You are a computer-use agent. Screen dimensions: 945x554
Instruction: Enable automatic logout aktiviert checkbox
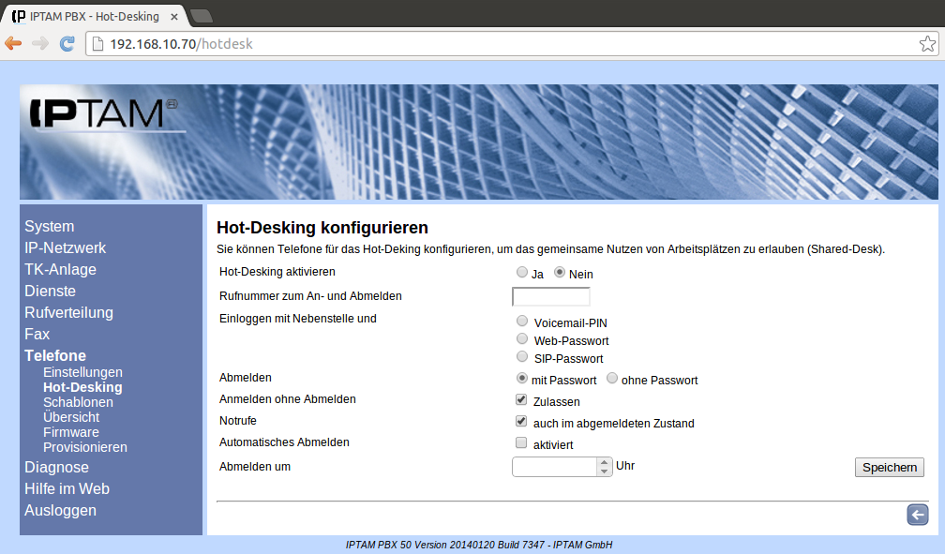coord(522,443)
